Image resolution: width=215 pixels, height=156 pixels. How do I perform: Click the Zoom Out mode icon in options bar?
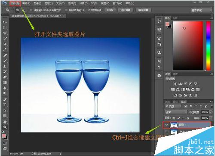click(x=23, y=10)
